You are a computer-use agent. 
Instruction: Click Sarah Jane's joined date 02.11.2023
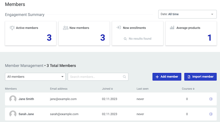pos(110,114)
